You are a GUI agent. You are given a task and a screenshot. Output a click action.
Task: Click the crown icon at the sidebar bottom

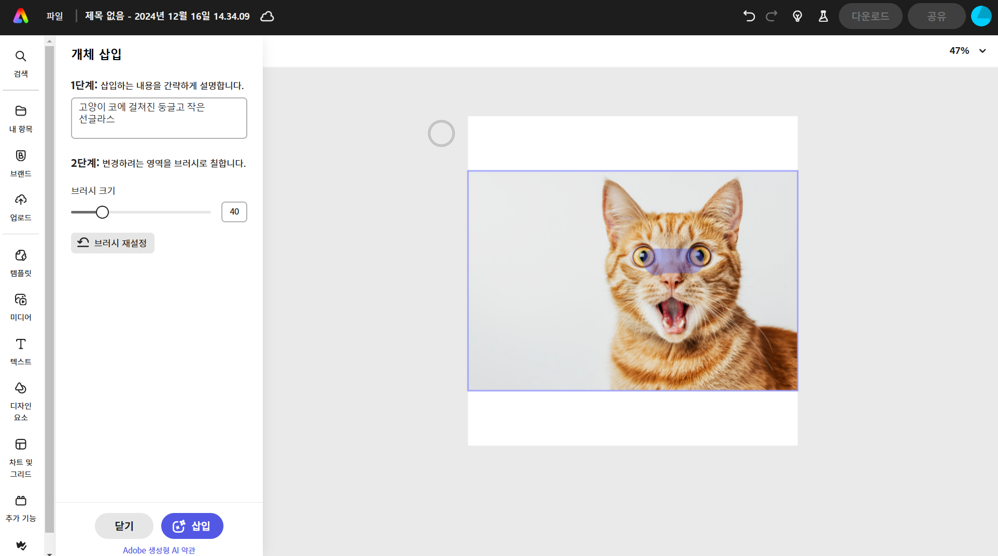tap(21, 545)
